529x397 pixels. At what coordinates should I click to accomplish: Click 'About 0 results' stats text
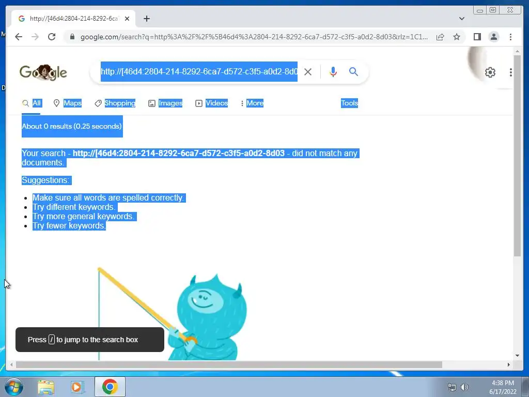[x=71, y=126]
